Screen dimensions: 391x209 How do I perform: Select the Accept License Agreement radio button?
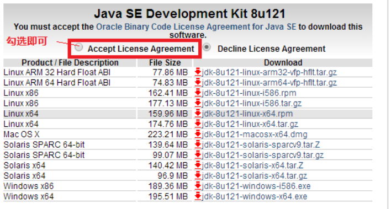click(x=78, y=47)
